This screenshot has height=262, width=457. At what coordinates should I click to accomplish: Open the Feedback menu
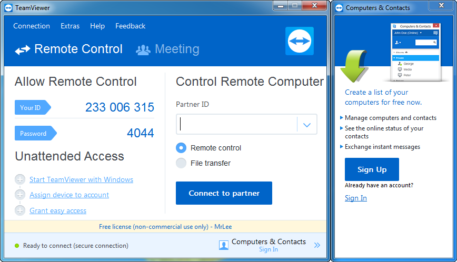point(130,26)
